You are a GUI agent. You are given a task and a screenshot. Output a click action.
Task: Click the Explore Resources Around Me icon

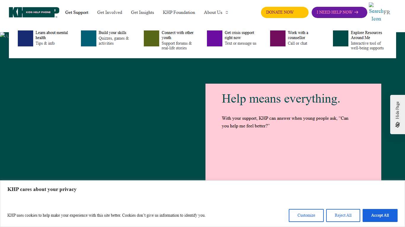[x=340, y=38]
